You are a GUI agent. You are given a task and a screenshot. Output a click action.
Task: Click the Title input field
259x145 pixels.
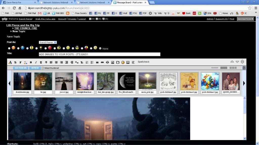point(100,54)
